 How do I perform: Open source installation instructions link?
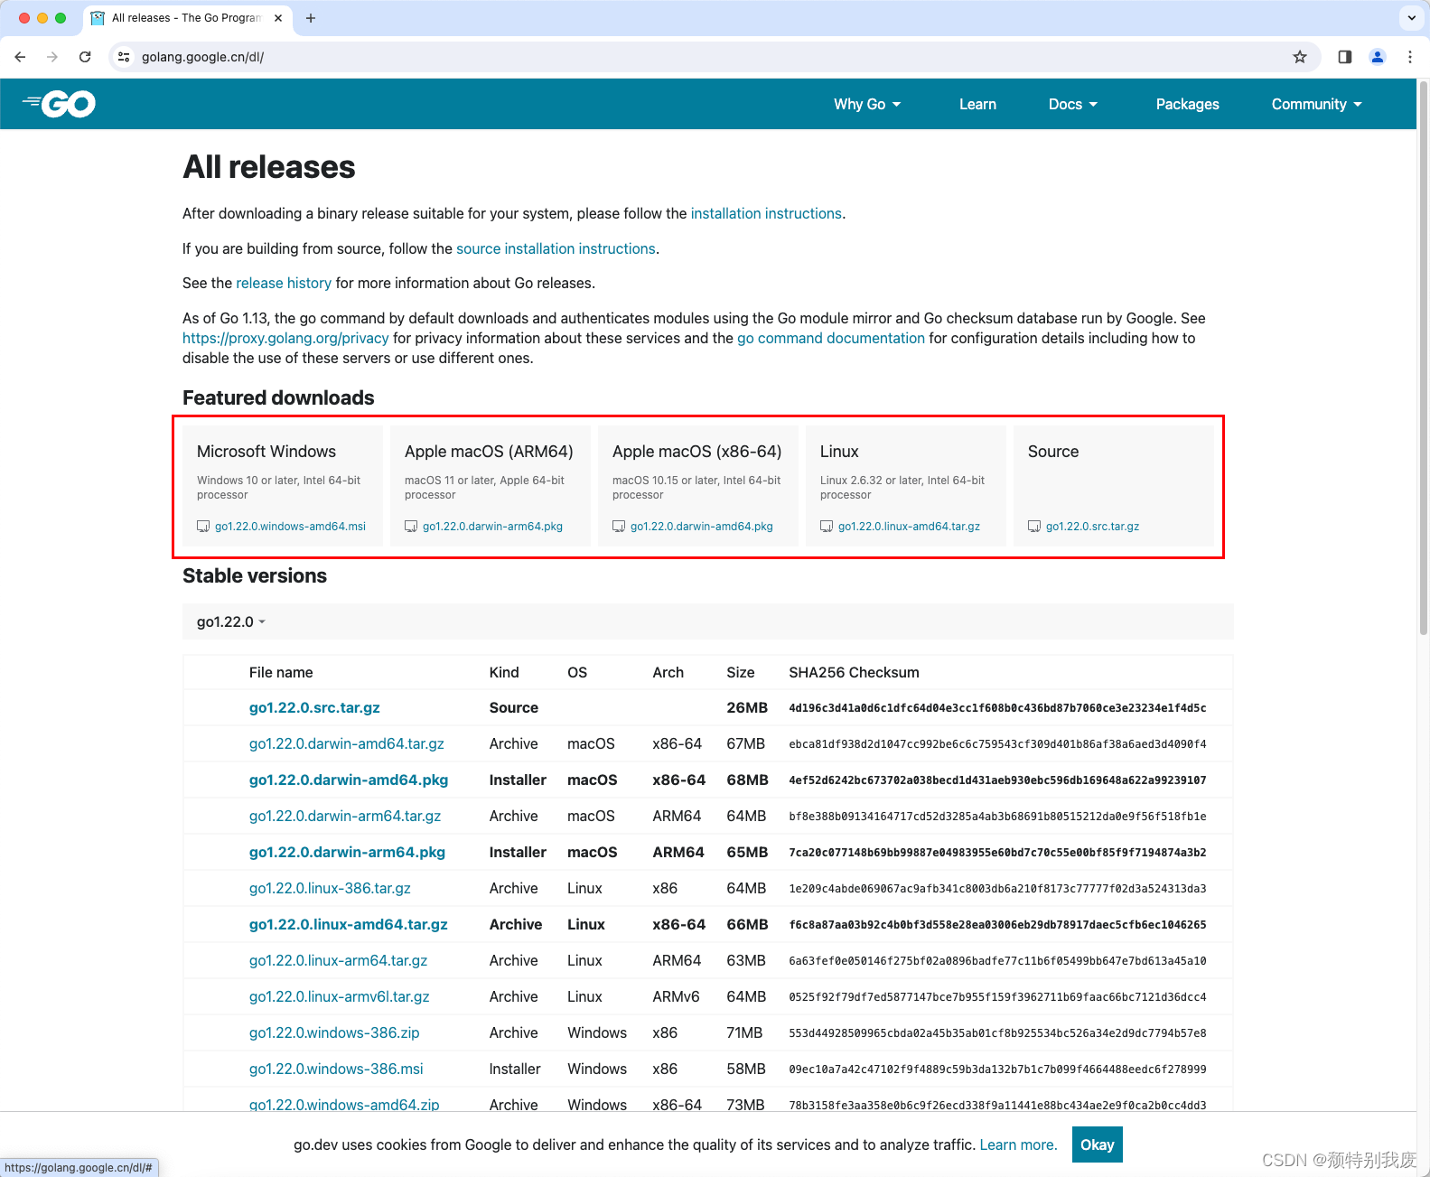pyautogui.click(x=556, y=248)
